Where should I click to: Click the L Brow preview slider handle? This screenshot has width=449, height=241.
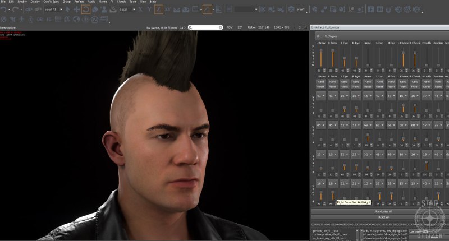click(321, 50)
